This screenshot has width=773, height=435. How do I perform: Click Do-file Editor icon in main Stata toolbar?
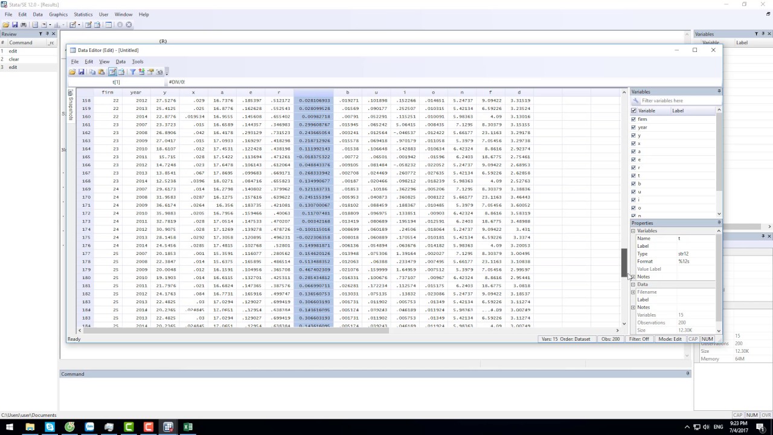[x=72, y=25]
